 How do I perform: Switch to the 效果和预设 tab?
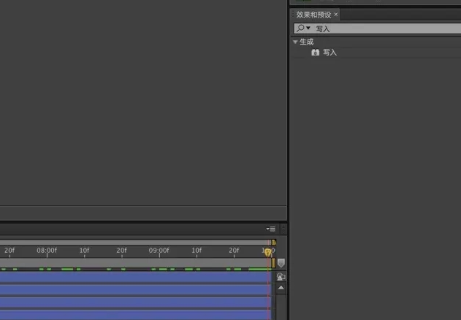313,15
